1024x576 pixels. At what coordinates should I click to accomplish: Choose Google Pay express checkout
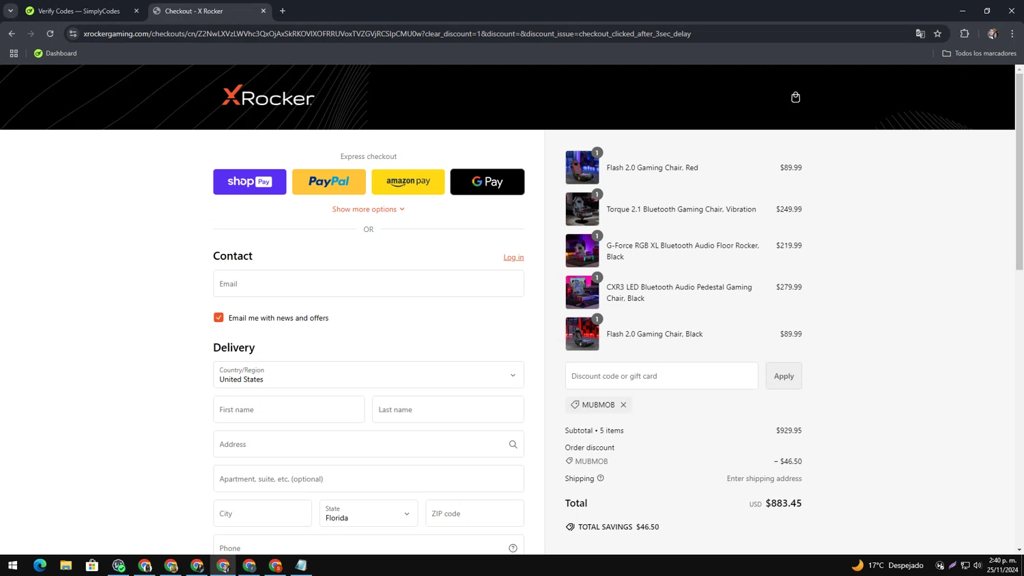(487, 182)
